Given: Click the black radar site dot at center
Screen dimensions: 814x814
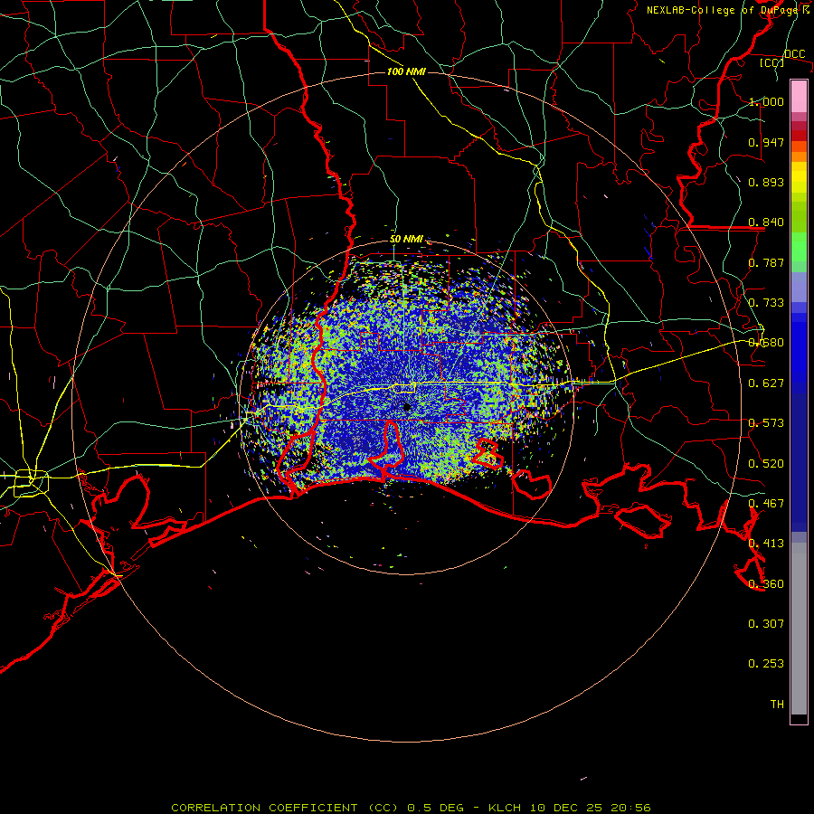Looking at the screenshot, I should tap(407, 407).
